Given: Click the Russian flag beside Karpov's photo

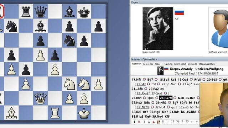Looking at the screenshot, I should click(179, 12).
